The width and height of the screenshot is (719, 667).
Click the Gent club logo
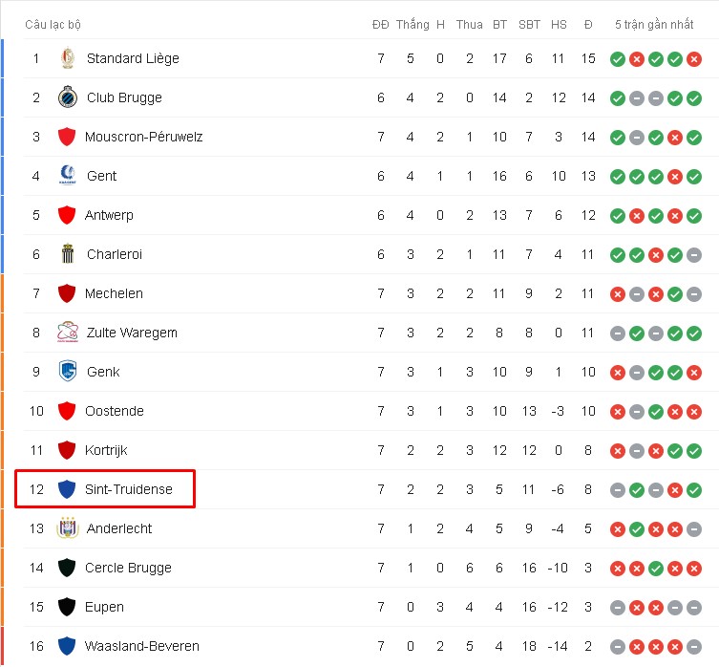68,176
